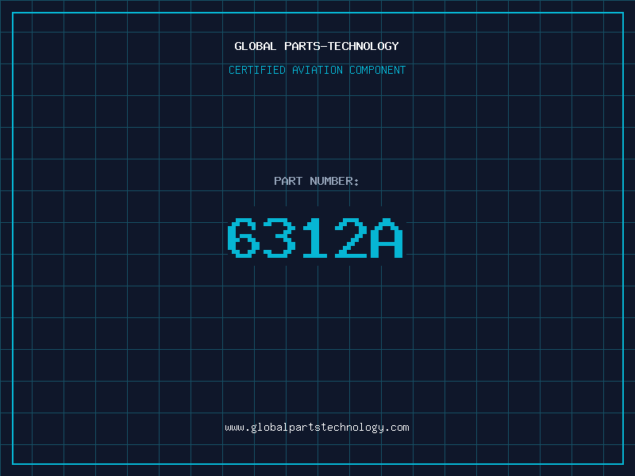Viewport: 635px width, 476px height.
Task: Click the GLOBAL PARTS-TECHNOLOGY heading
Action: click(317, 46)
